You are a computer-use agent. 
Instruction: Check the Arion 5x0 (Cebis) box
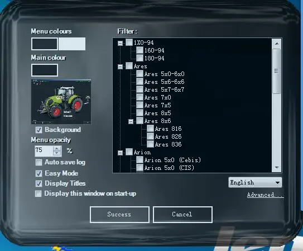click(140, 160)
